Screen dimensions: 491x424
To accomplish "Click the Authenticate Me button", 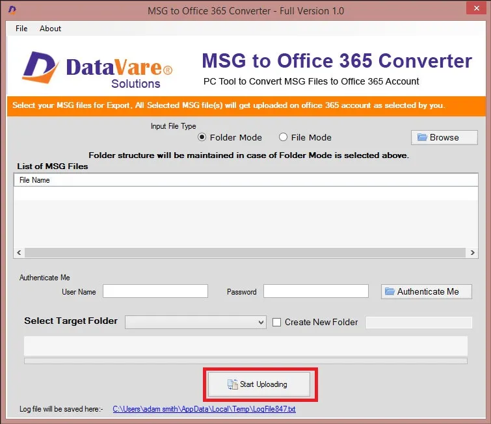I will pos(426,291).
